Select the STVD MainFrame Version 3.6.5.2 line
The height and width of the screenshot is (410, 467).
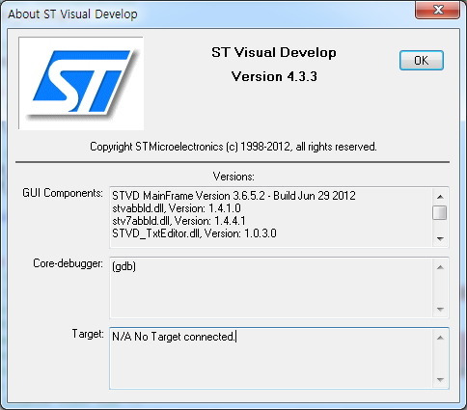(233, 196)
